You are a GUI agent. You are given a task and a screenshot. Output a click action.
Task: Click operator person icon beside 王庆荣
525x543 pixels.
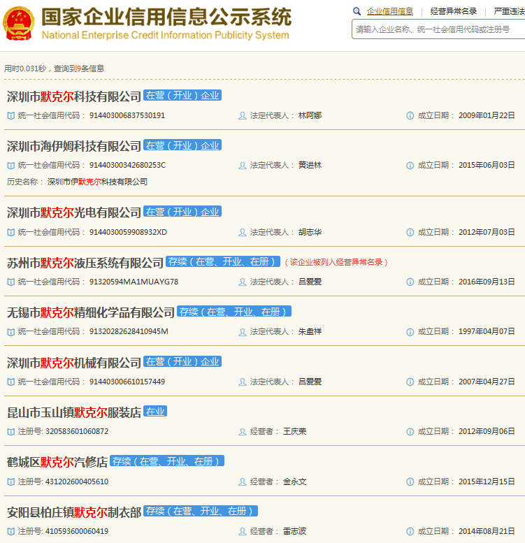tap(243, 432)
